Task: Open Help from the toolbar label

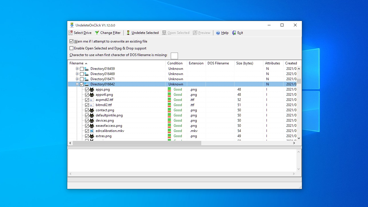Action: [x=225, y=33]
